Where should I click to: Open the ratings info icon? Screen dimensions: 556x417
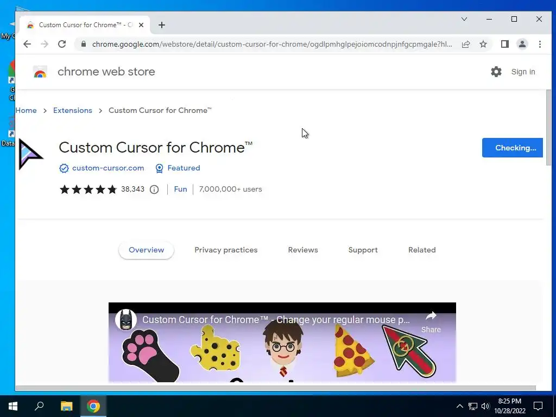pos(154,189)
